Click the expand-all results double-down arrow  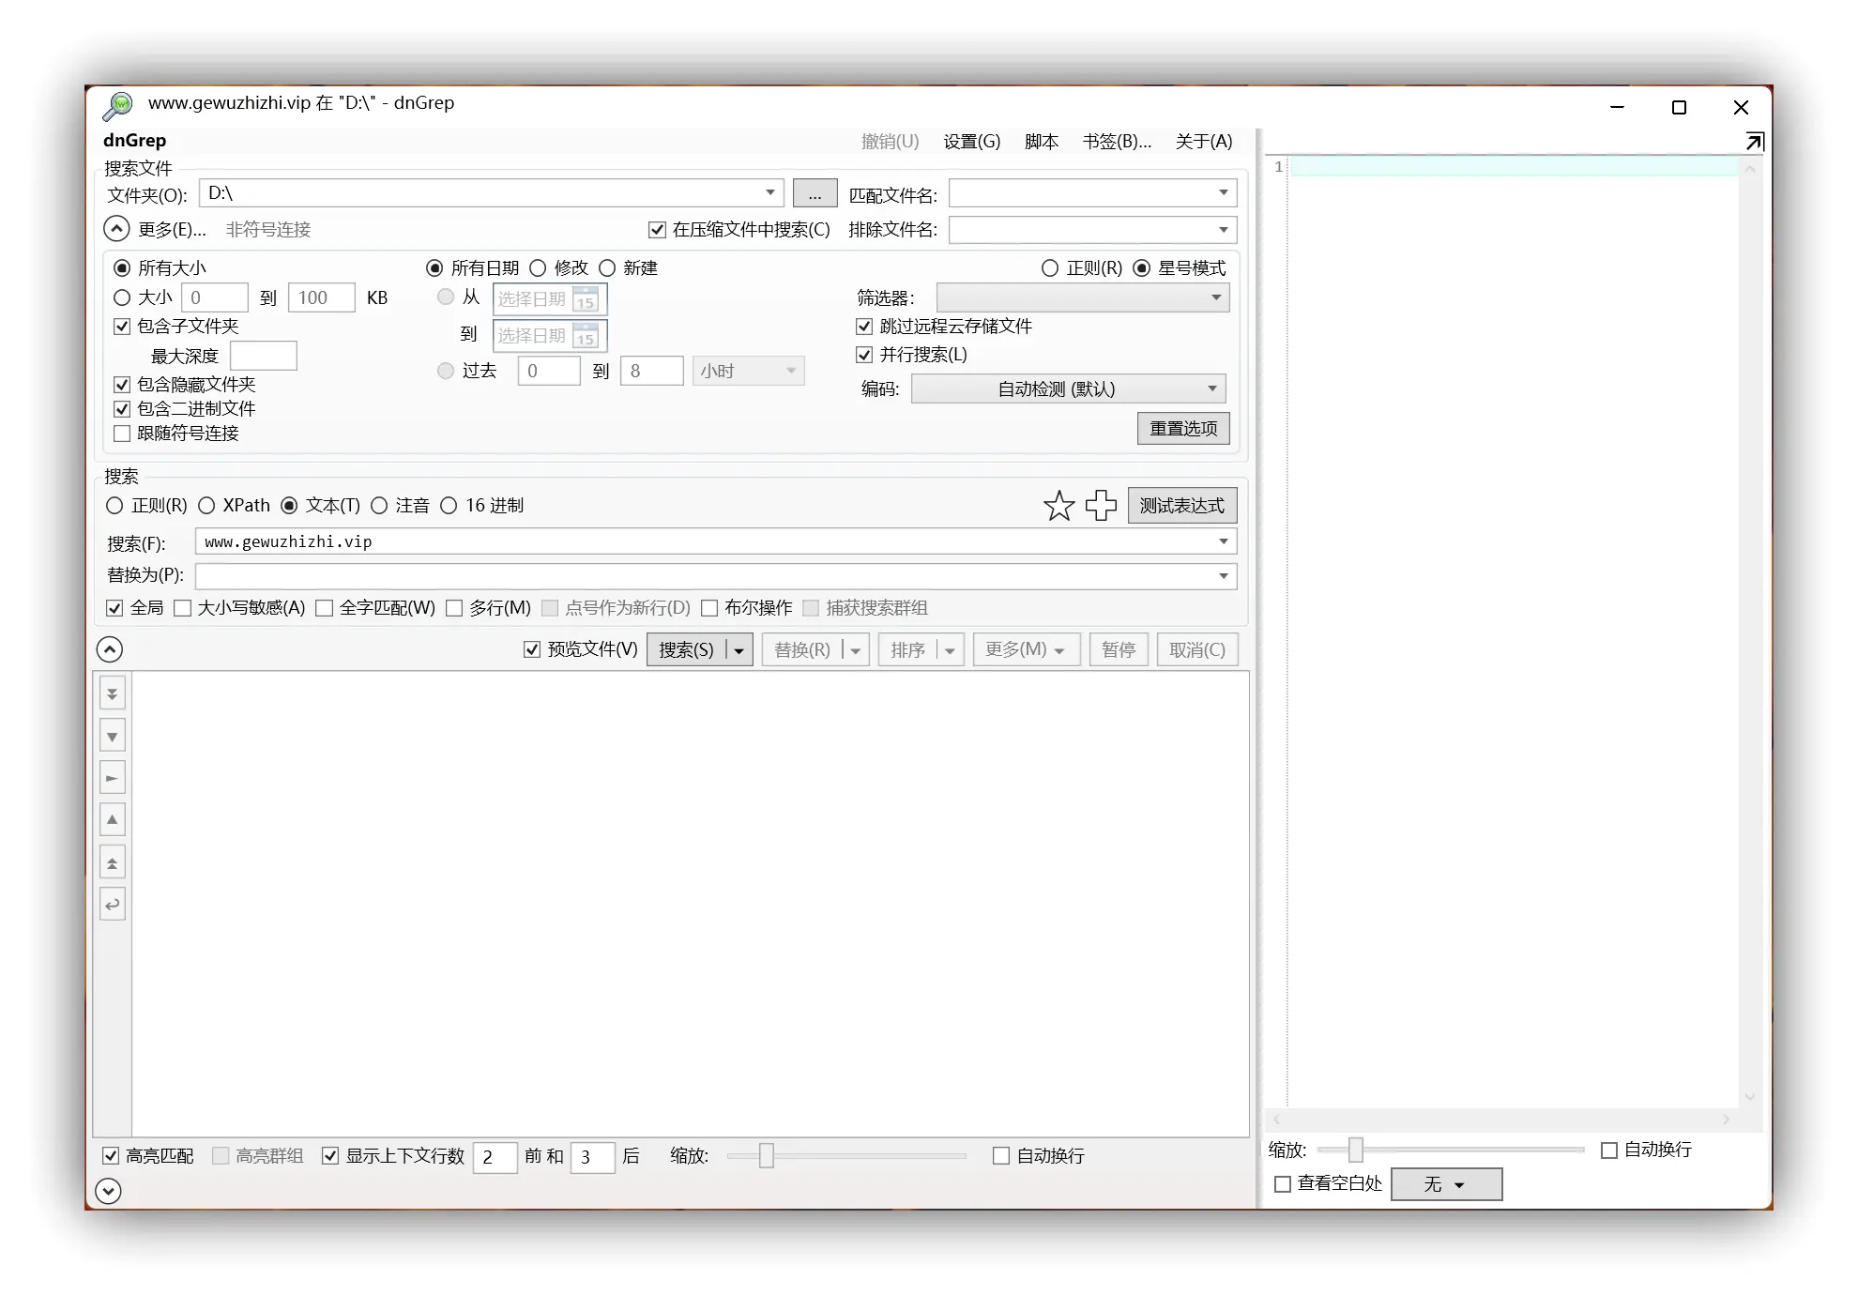click(113, 693)
